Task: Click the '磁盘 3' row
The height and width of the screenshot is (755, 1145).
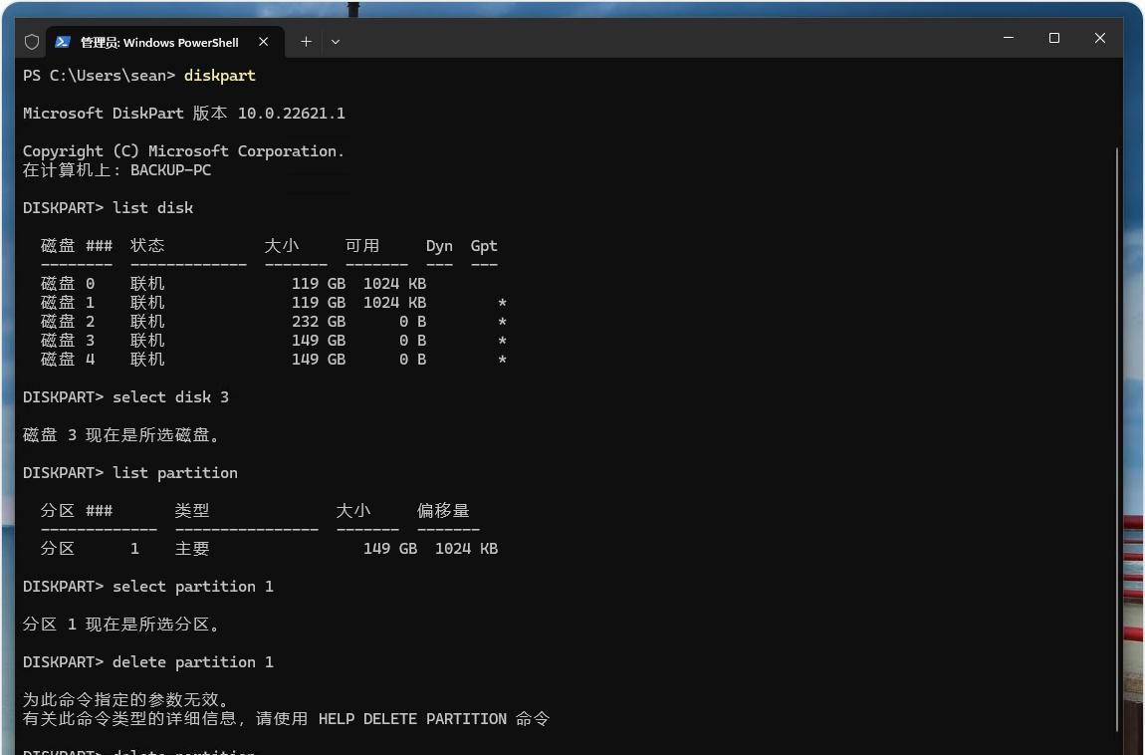Action: coord(274,341)
